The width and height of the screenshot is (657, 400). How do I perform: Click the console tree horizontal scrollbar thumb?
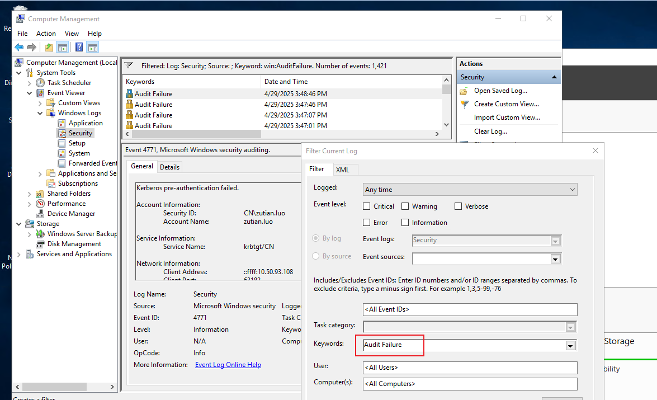[x=54, y=387]
